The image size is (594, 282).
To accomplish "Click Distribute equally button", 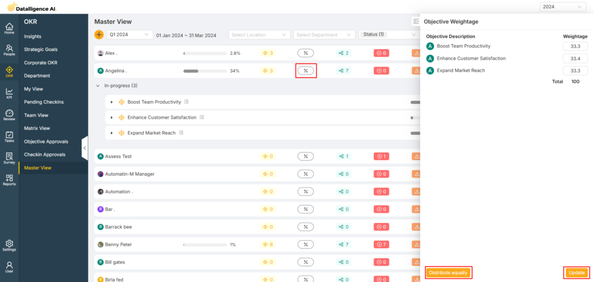I will (x=449, y=273).
